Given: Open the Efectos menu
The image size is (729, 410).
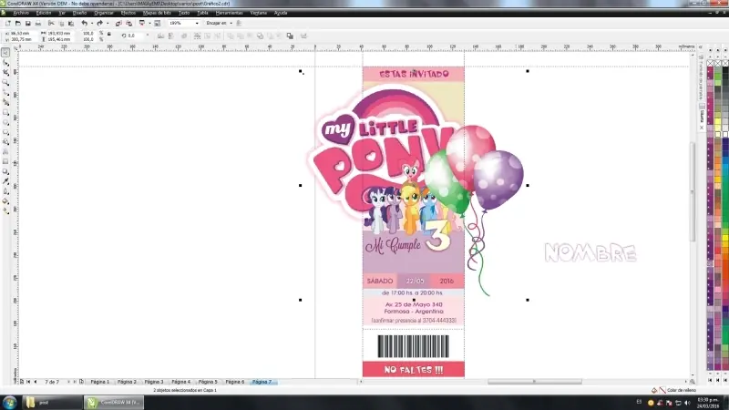Looking at the screenshot, I should click(128, 13).
